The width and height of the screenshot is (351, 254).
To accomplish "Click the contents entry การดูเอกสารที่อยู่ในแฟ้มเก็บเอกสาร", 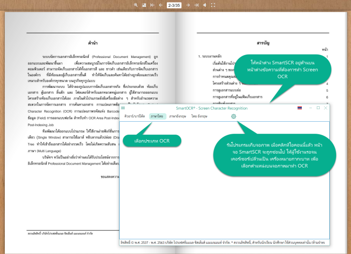I will (238, 97).
